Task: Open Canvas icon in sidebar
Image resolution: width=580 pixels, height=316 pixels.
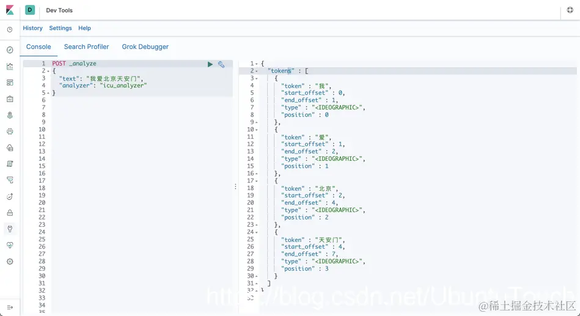Action: tap(10, 99)
